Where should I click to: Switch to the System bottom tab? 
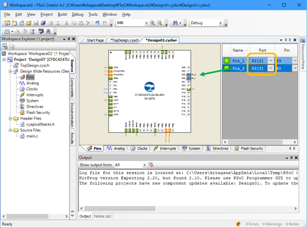tap(191, 149)
